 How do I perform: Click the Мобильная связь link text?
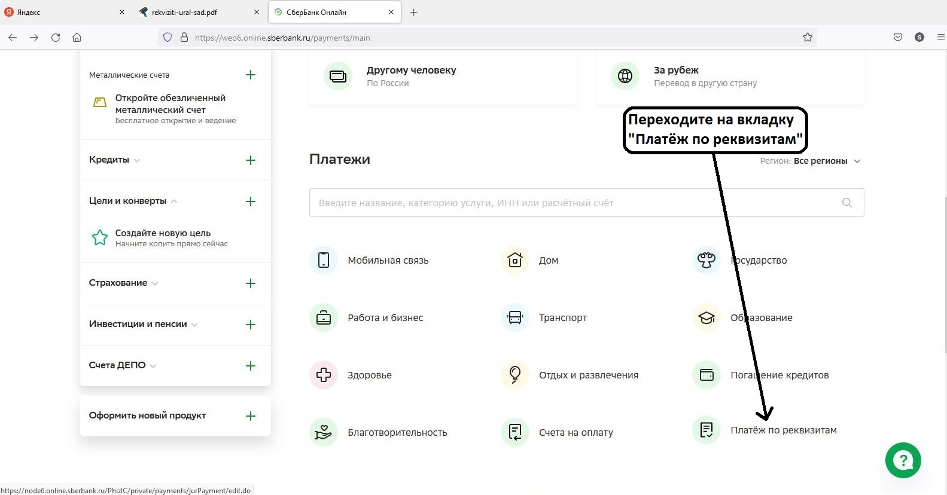388,260
